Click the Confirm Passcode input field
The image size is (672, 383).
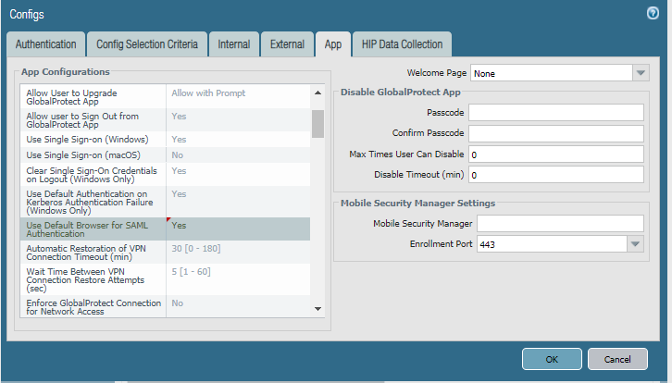556,133
